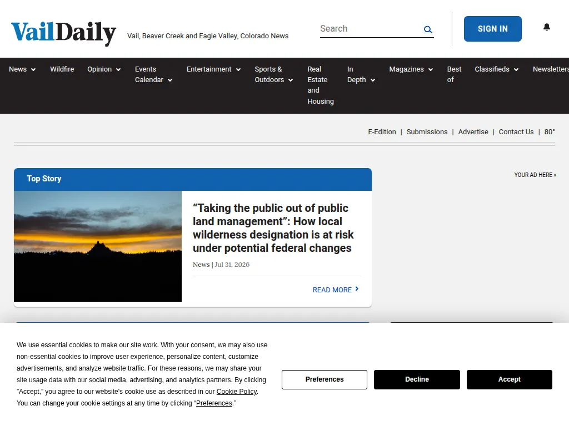Expand Sports & Outdoors dropdown arrow
Viewport: 569px width, 426px height.
click(291, 80)
